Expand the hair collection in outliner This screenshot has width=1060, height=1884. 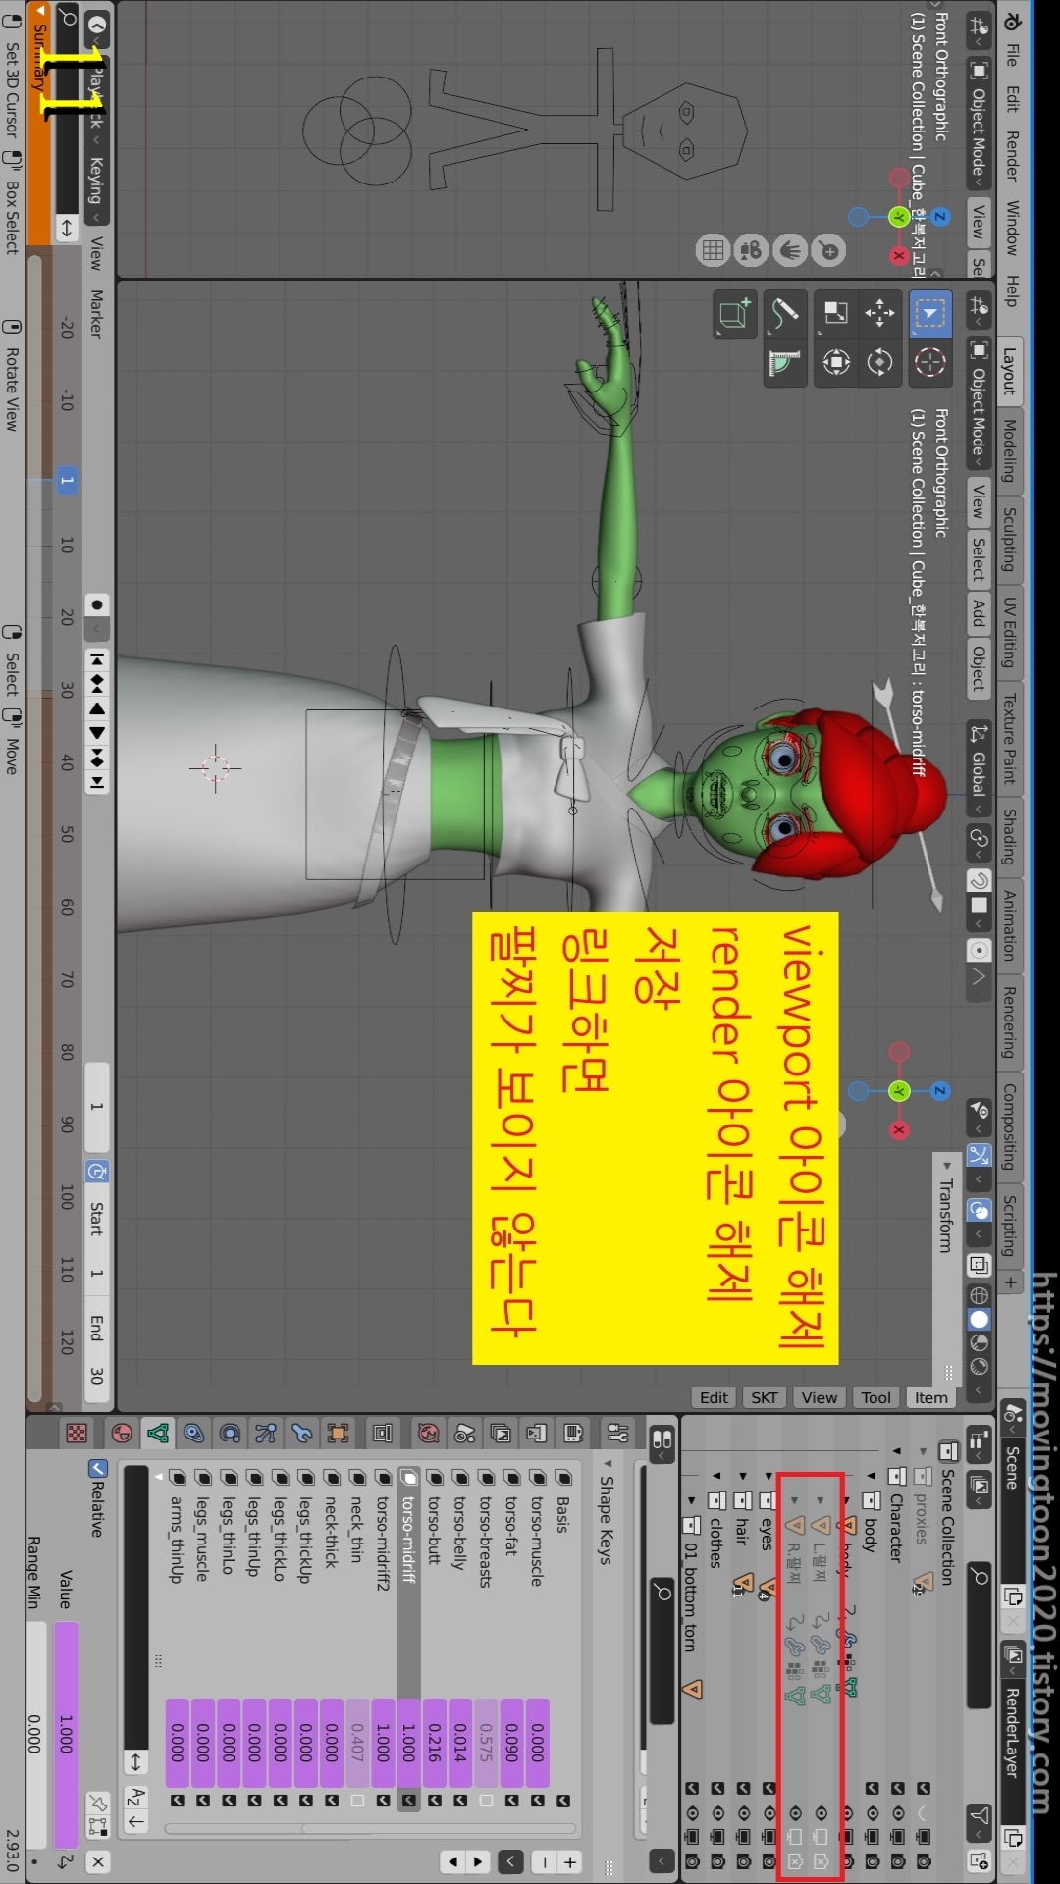[743, 1476]
